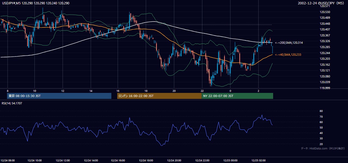Click price axis label 120.203
The width and height of the screenshot is (348, 163).
pos(325,59)
